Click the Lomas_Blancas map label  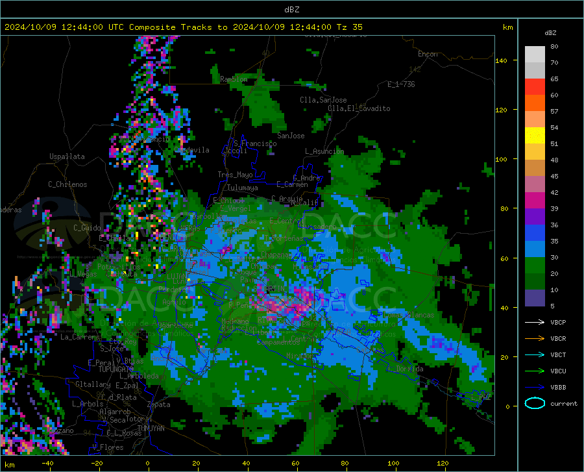pos(409,315)
